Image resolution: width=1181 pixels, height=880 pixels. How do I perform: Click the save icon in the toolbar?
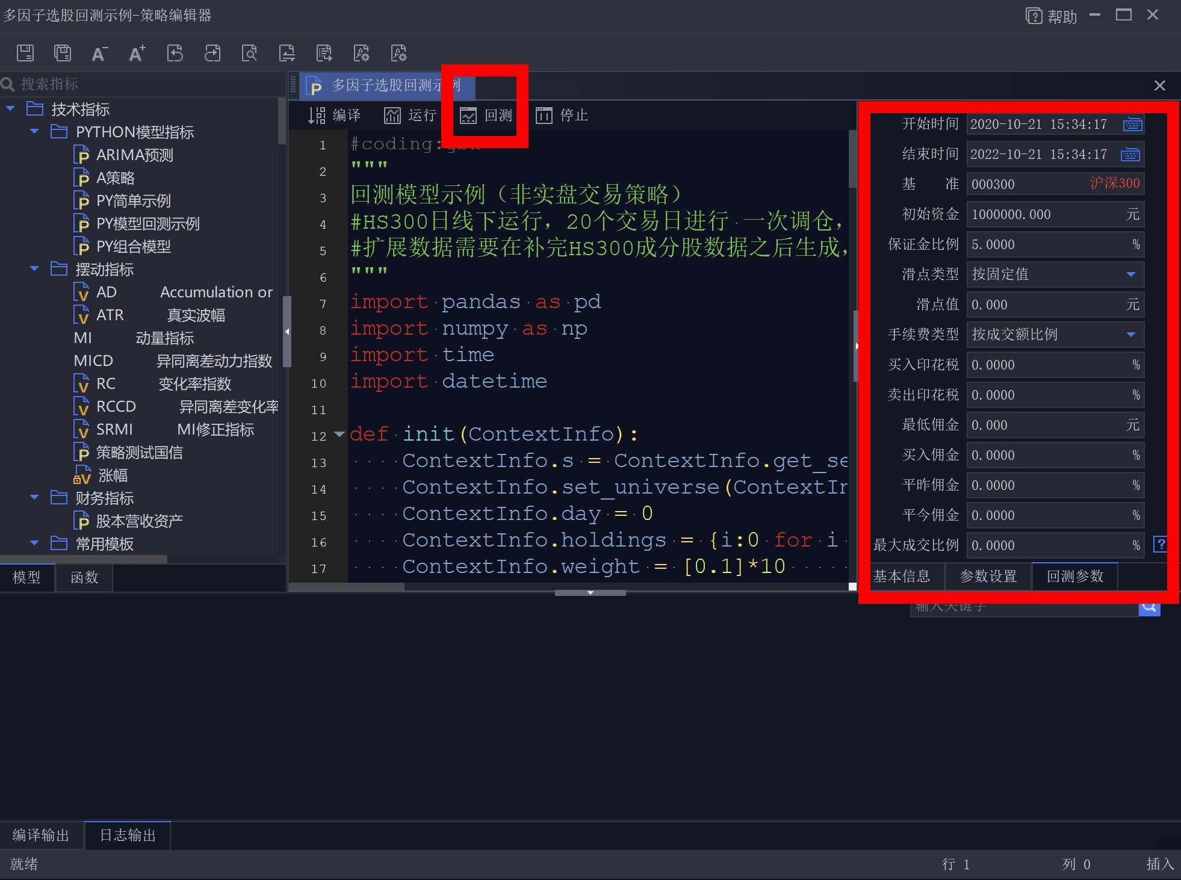tap(25, 53)
